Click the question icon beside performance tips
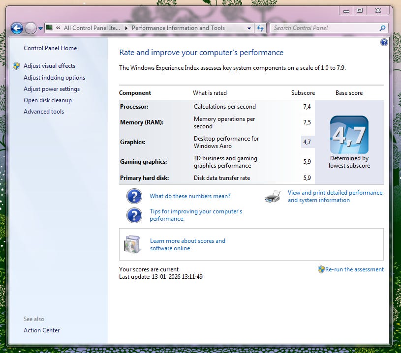This screenshot has width=401, height=353. (134, 215)
